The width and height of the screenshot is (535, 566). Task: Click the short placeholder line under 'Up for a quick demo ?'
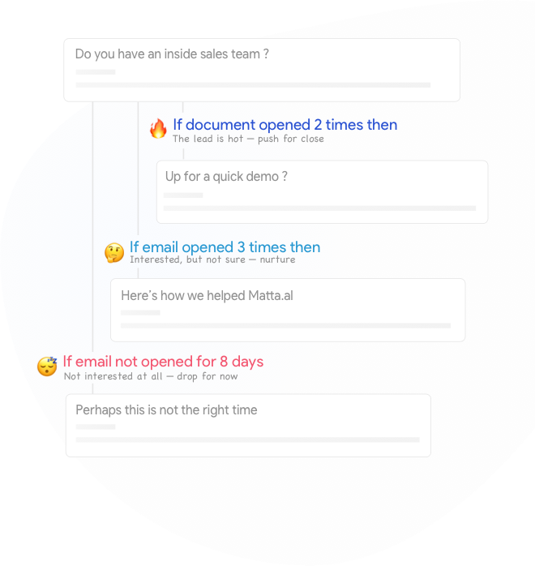click(183, 195)
